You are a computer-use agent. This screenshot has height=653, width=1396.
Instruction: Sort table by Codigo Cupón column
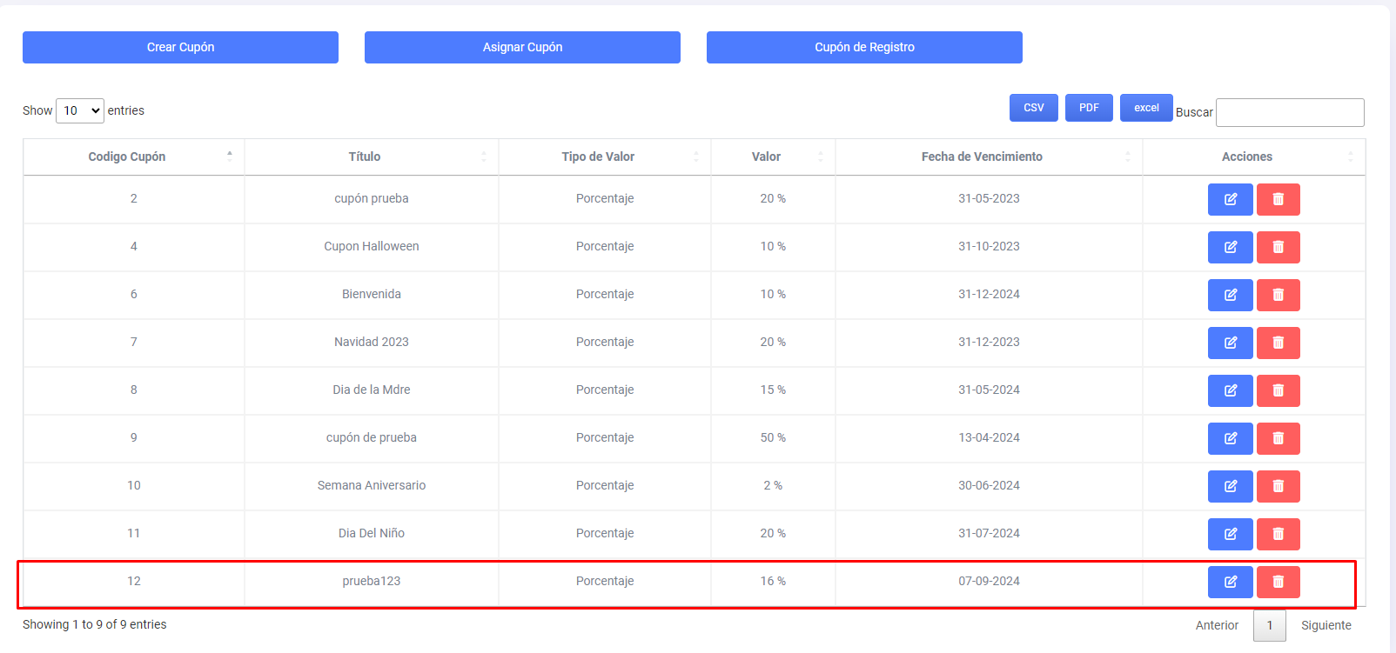(x=127, y=157)
